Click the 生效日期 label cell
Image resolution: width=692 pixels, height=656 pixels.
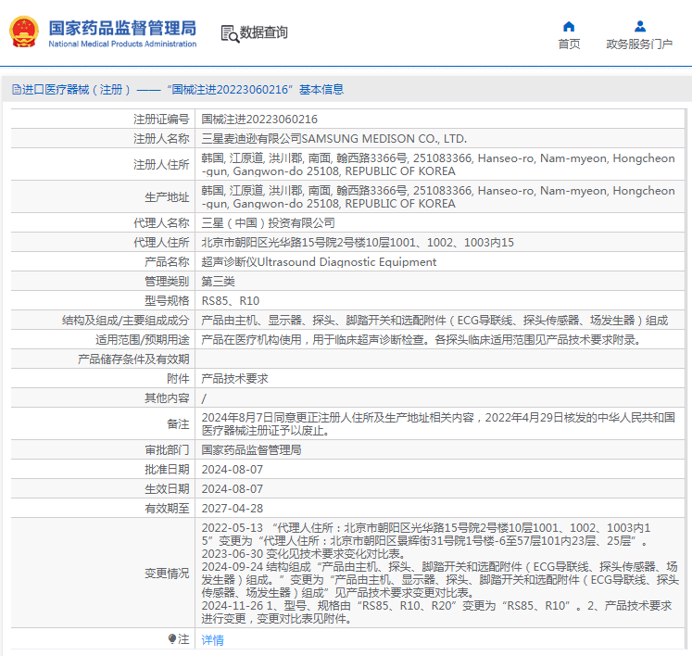[x=103, y=488]
